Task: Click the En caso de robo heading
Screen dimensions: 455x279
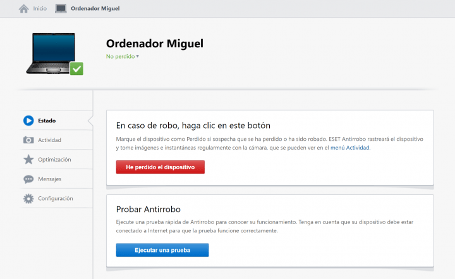Action: coord(193,126)
